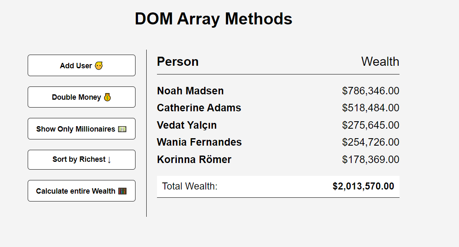Click the banknote icon beside Millionaires
Image resolution: width=459 pixels, height=247 pixels.
tap(122, 129)
